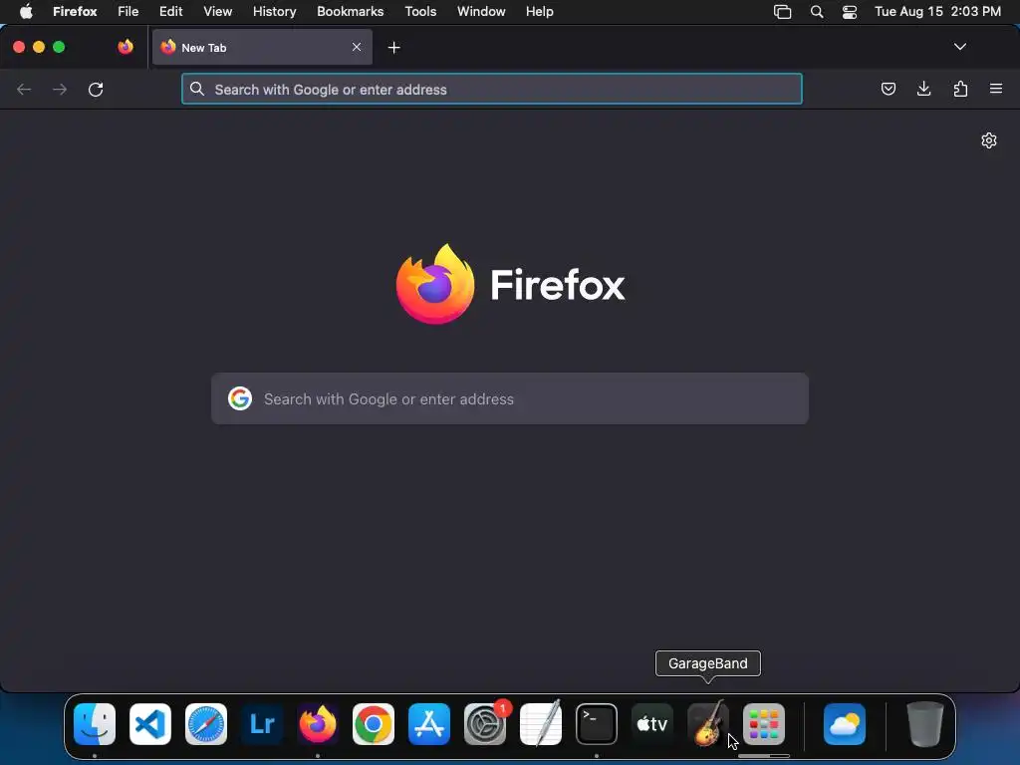
Task: Focus the address bar search field
Action: 492,89
